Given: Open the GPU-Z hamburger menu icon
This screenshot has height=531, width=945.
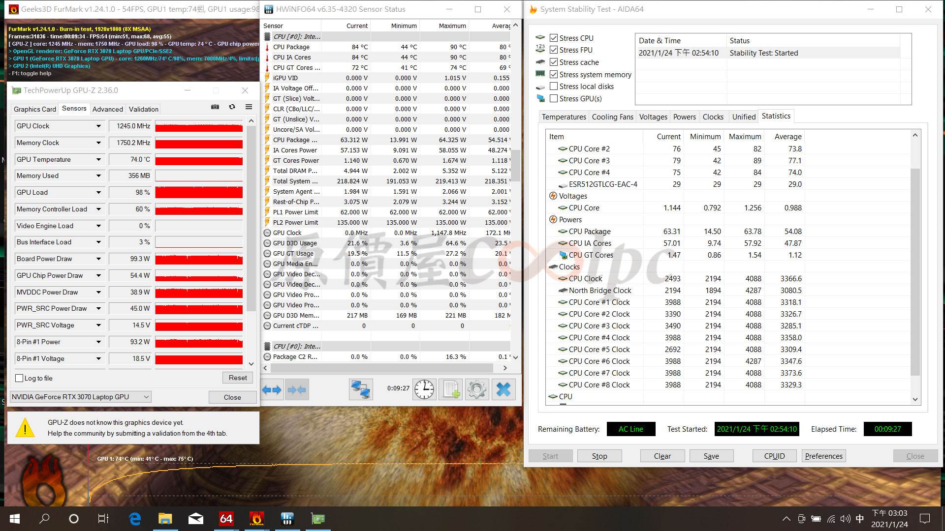Looking at the screenshot, I should 249,107.
